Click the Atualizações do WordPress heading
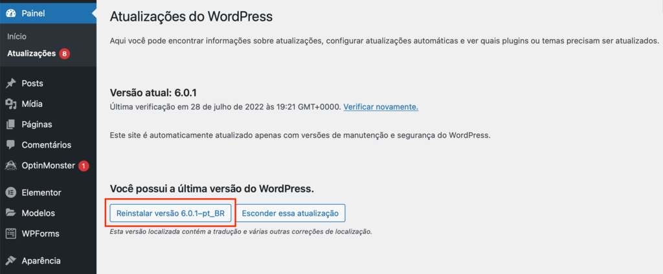Screen dimensions: 663x274 click(191, 17)
